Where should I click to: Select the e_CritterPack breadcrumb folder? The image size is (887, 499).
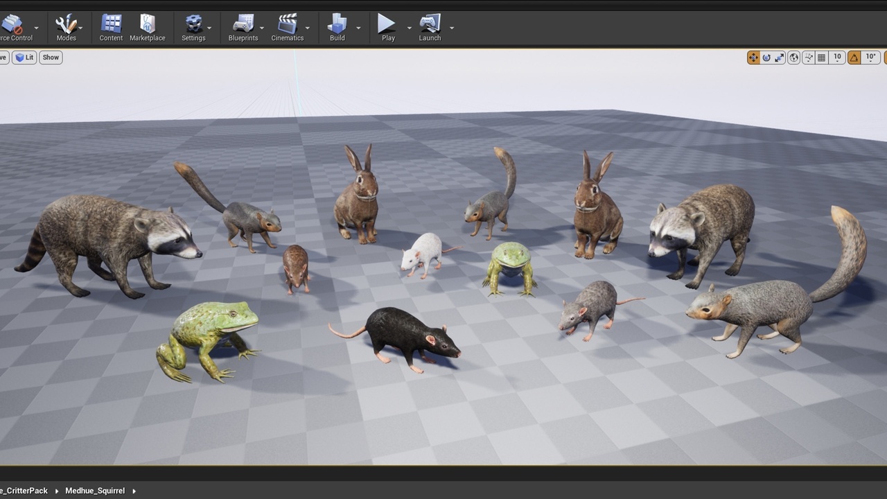24,491
